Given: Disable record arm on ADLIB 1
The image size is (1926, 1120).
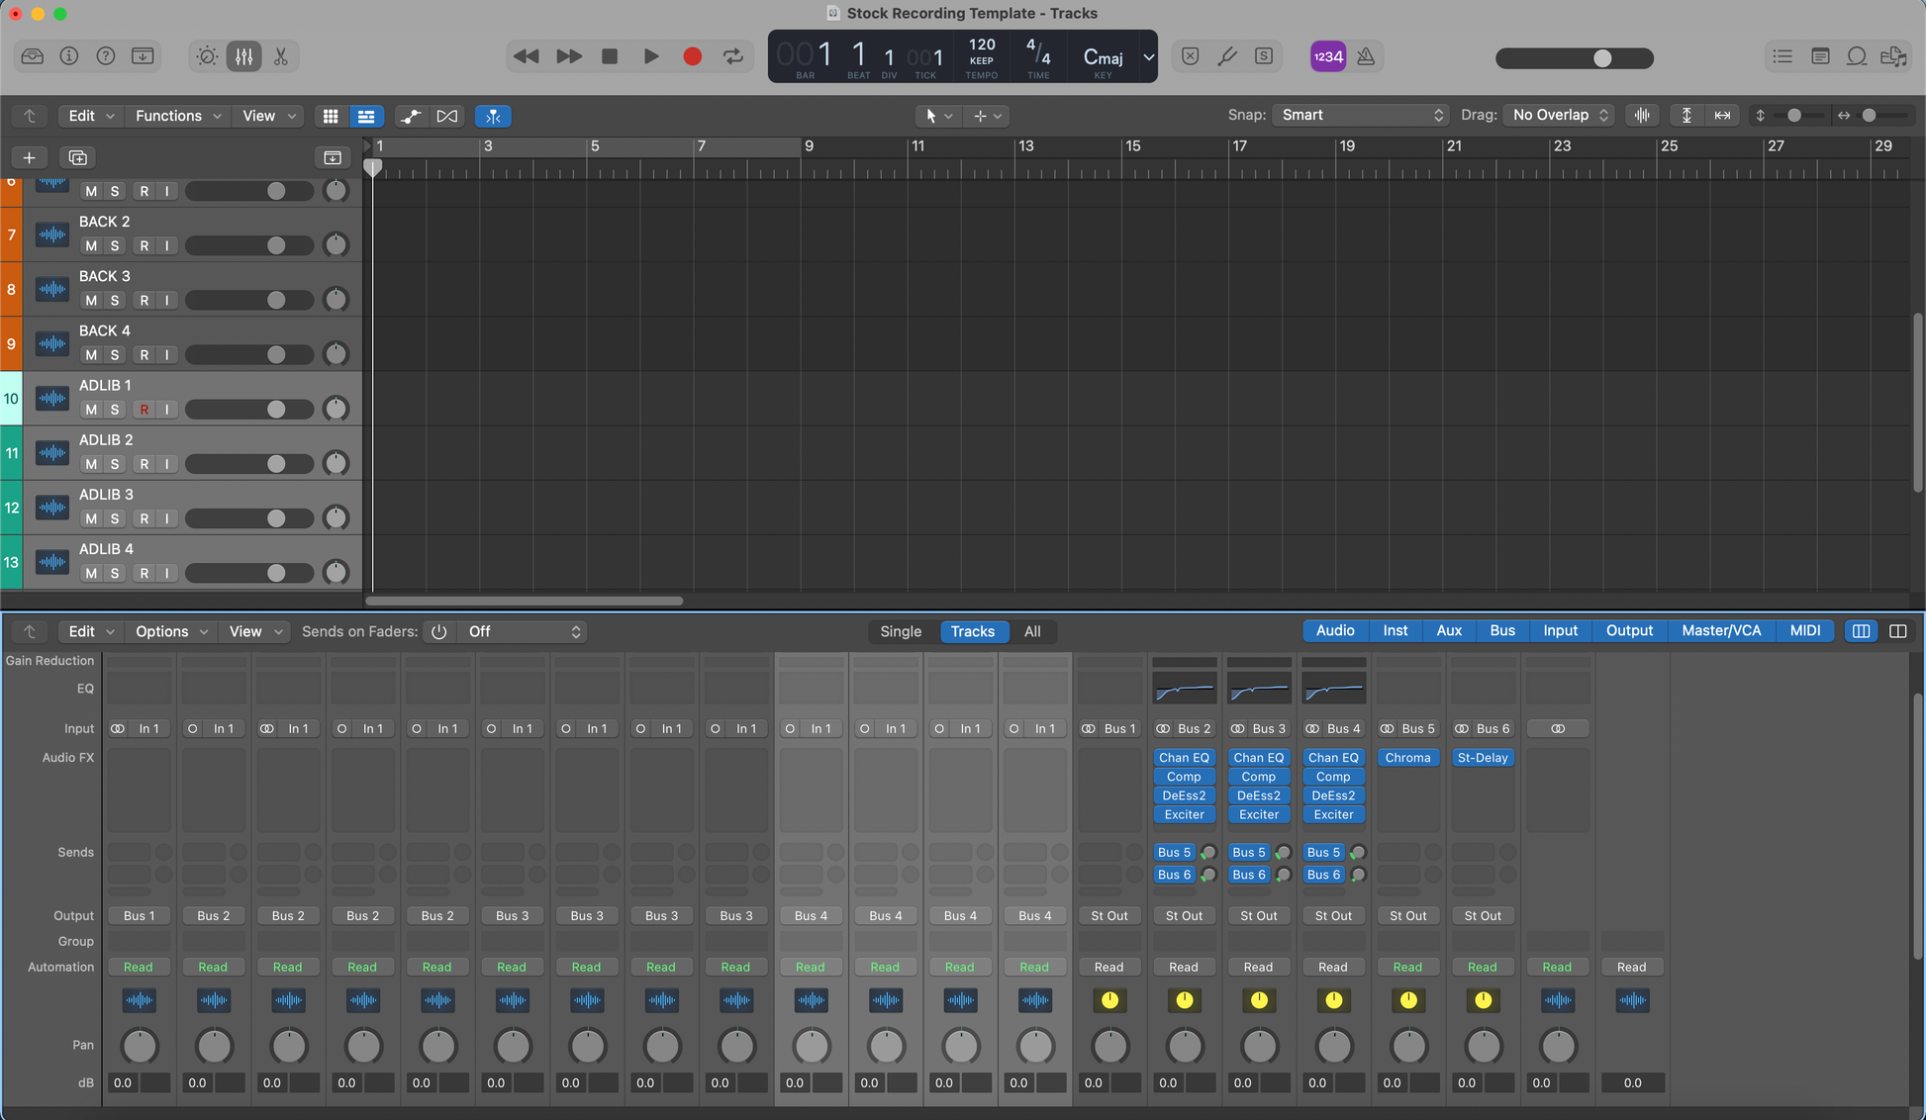Looking at the screenshot, I should click(x=144, y=410).
